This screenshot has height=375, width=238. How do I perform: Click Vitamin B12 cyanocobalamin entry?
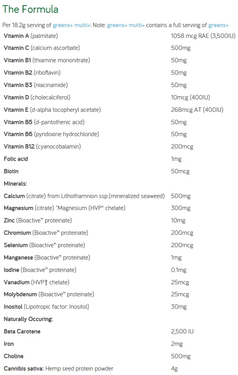42,146
